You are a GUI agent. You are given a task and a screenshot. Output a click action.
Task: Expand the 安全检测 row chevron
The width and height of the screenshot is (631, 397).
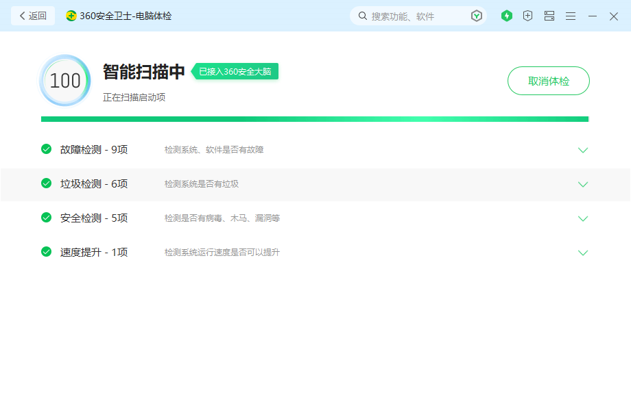tap(583, 218)
